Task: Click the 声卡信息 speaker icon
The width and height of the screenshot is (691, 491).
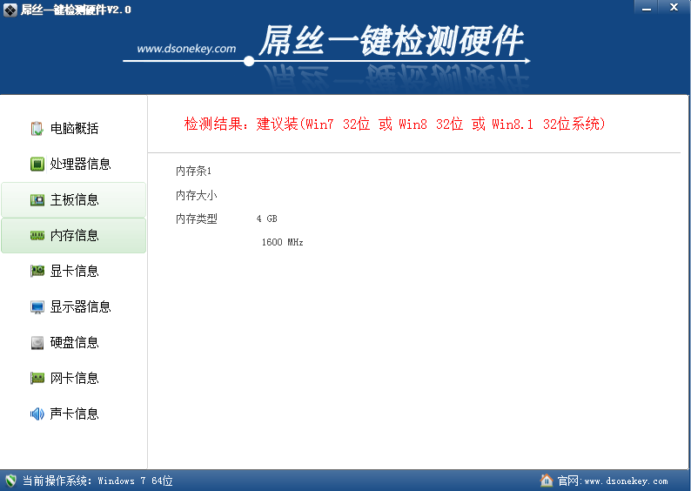Action: 37,414
